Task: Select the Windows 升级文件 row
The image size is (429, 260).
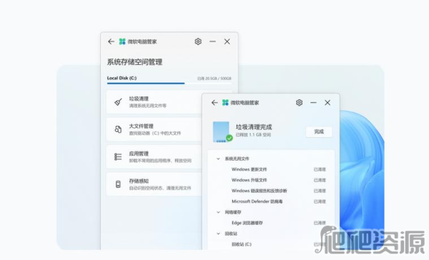Action: point(271,180)
